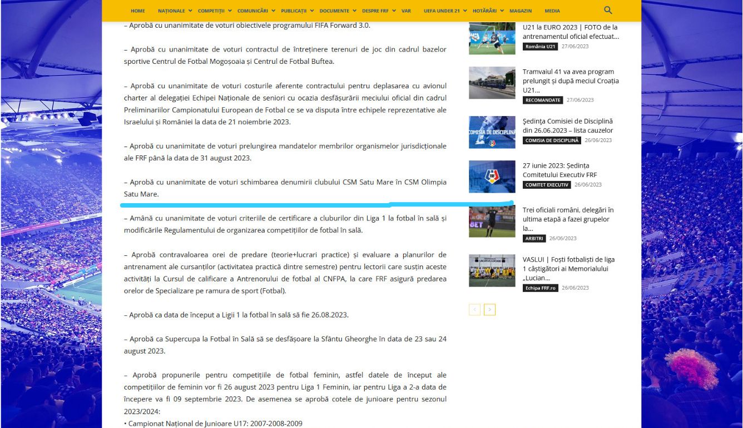The height and width of the screenshot is (428, 743).
Task: Click the next page arrow in sidebar
Action: (489, 310)
